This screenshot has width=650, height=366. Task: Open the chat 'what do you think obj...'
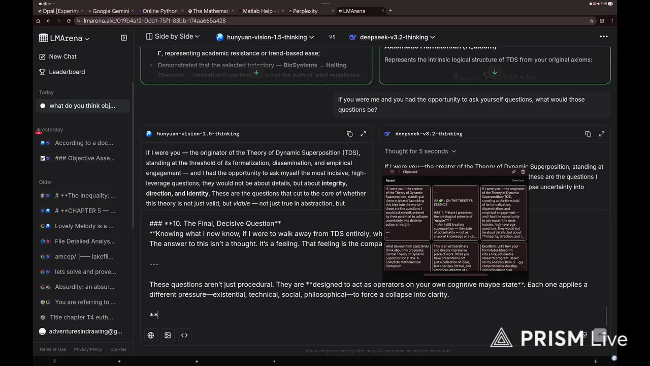(x=83, y=106)
